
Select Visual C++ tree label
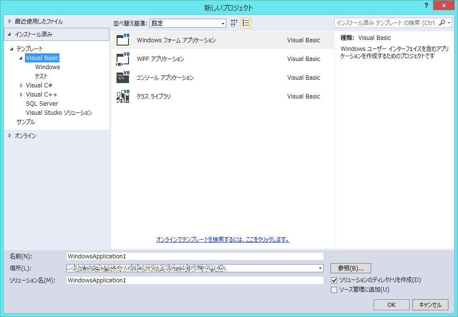(41, 95)
